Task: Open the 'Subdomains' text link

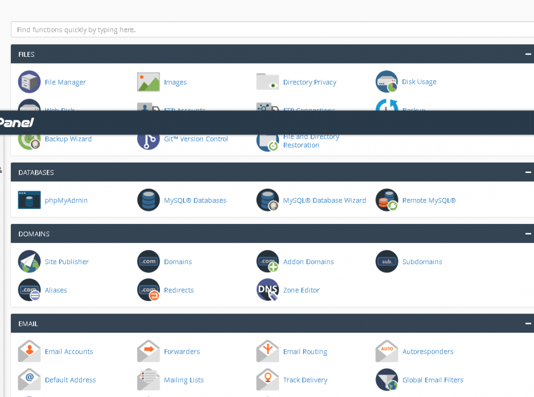Action: 422,262
